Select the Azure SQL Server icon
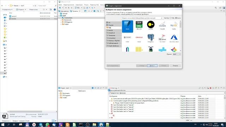Screen dimensions: 226x127 174,37
